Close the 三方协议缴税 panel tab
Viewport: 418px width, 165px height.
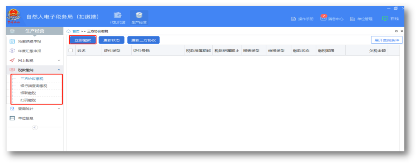tap(402, 31)
